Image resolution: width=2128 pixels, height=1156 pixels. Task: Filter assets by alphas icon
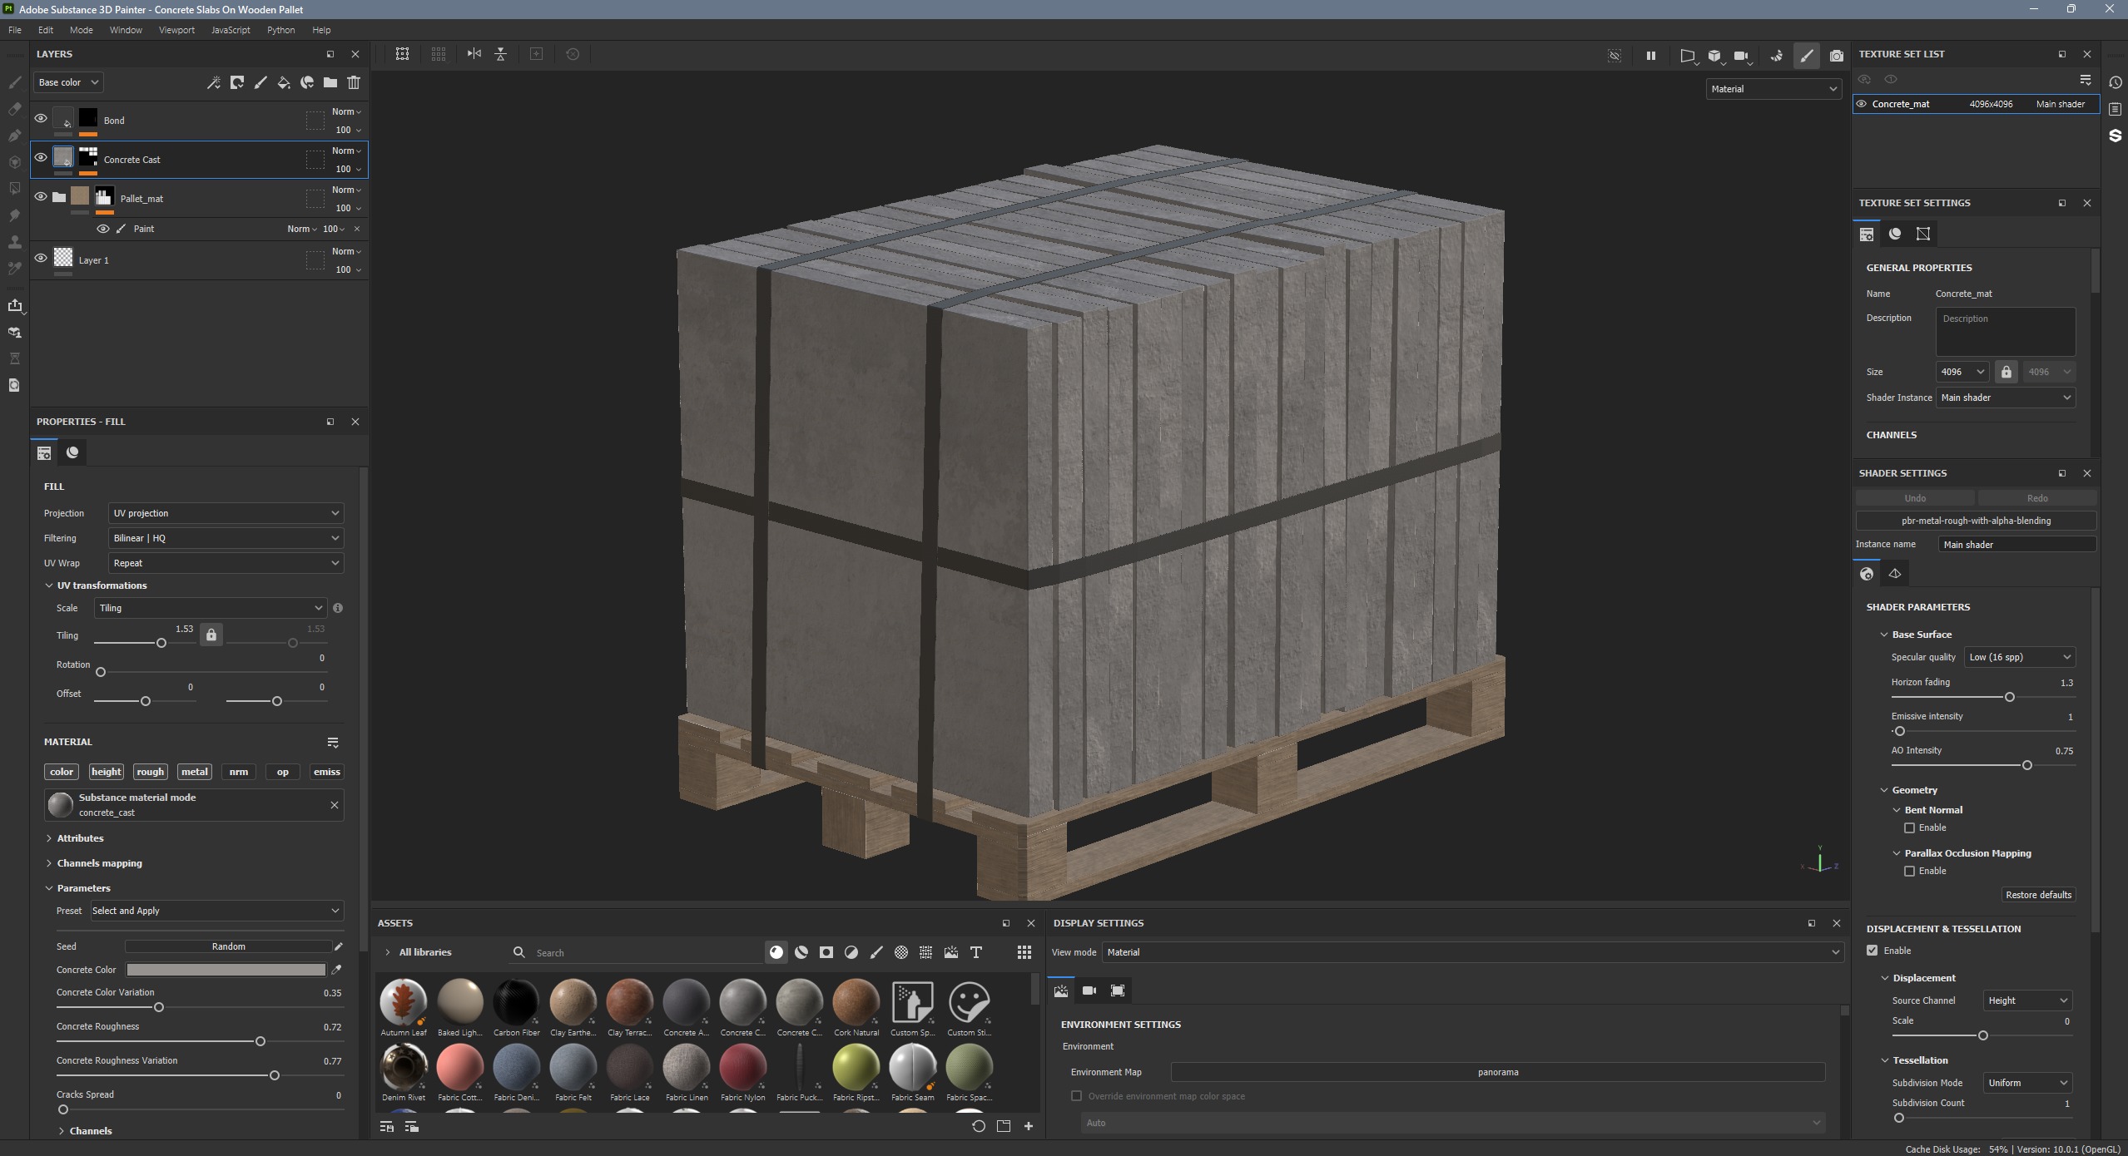coord(901,952)
